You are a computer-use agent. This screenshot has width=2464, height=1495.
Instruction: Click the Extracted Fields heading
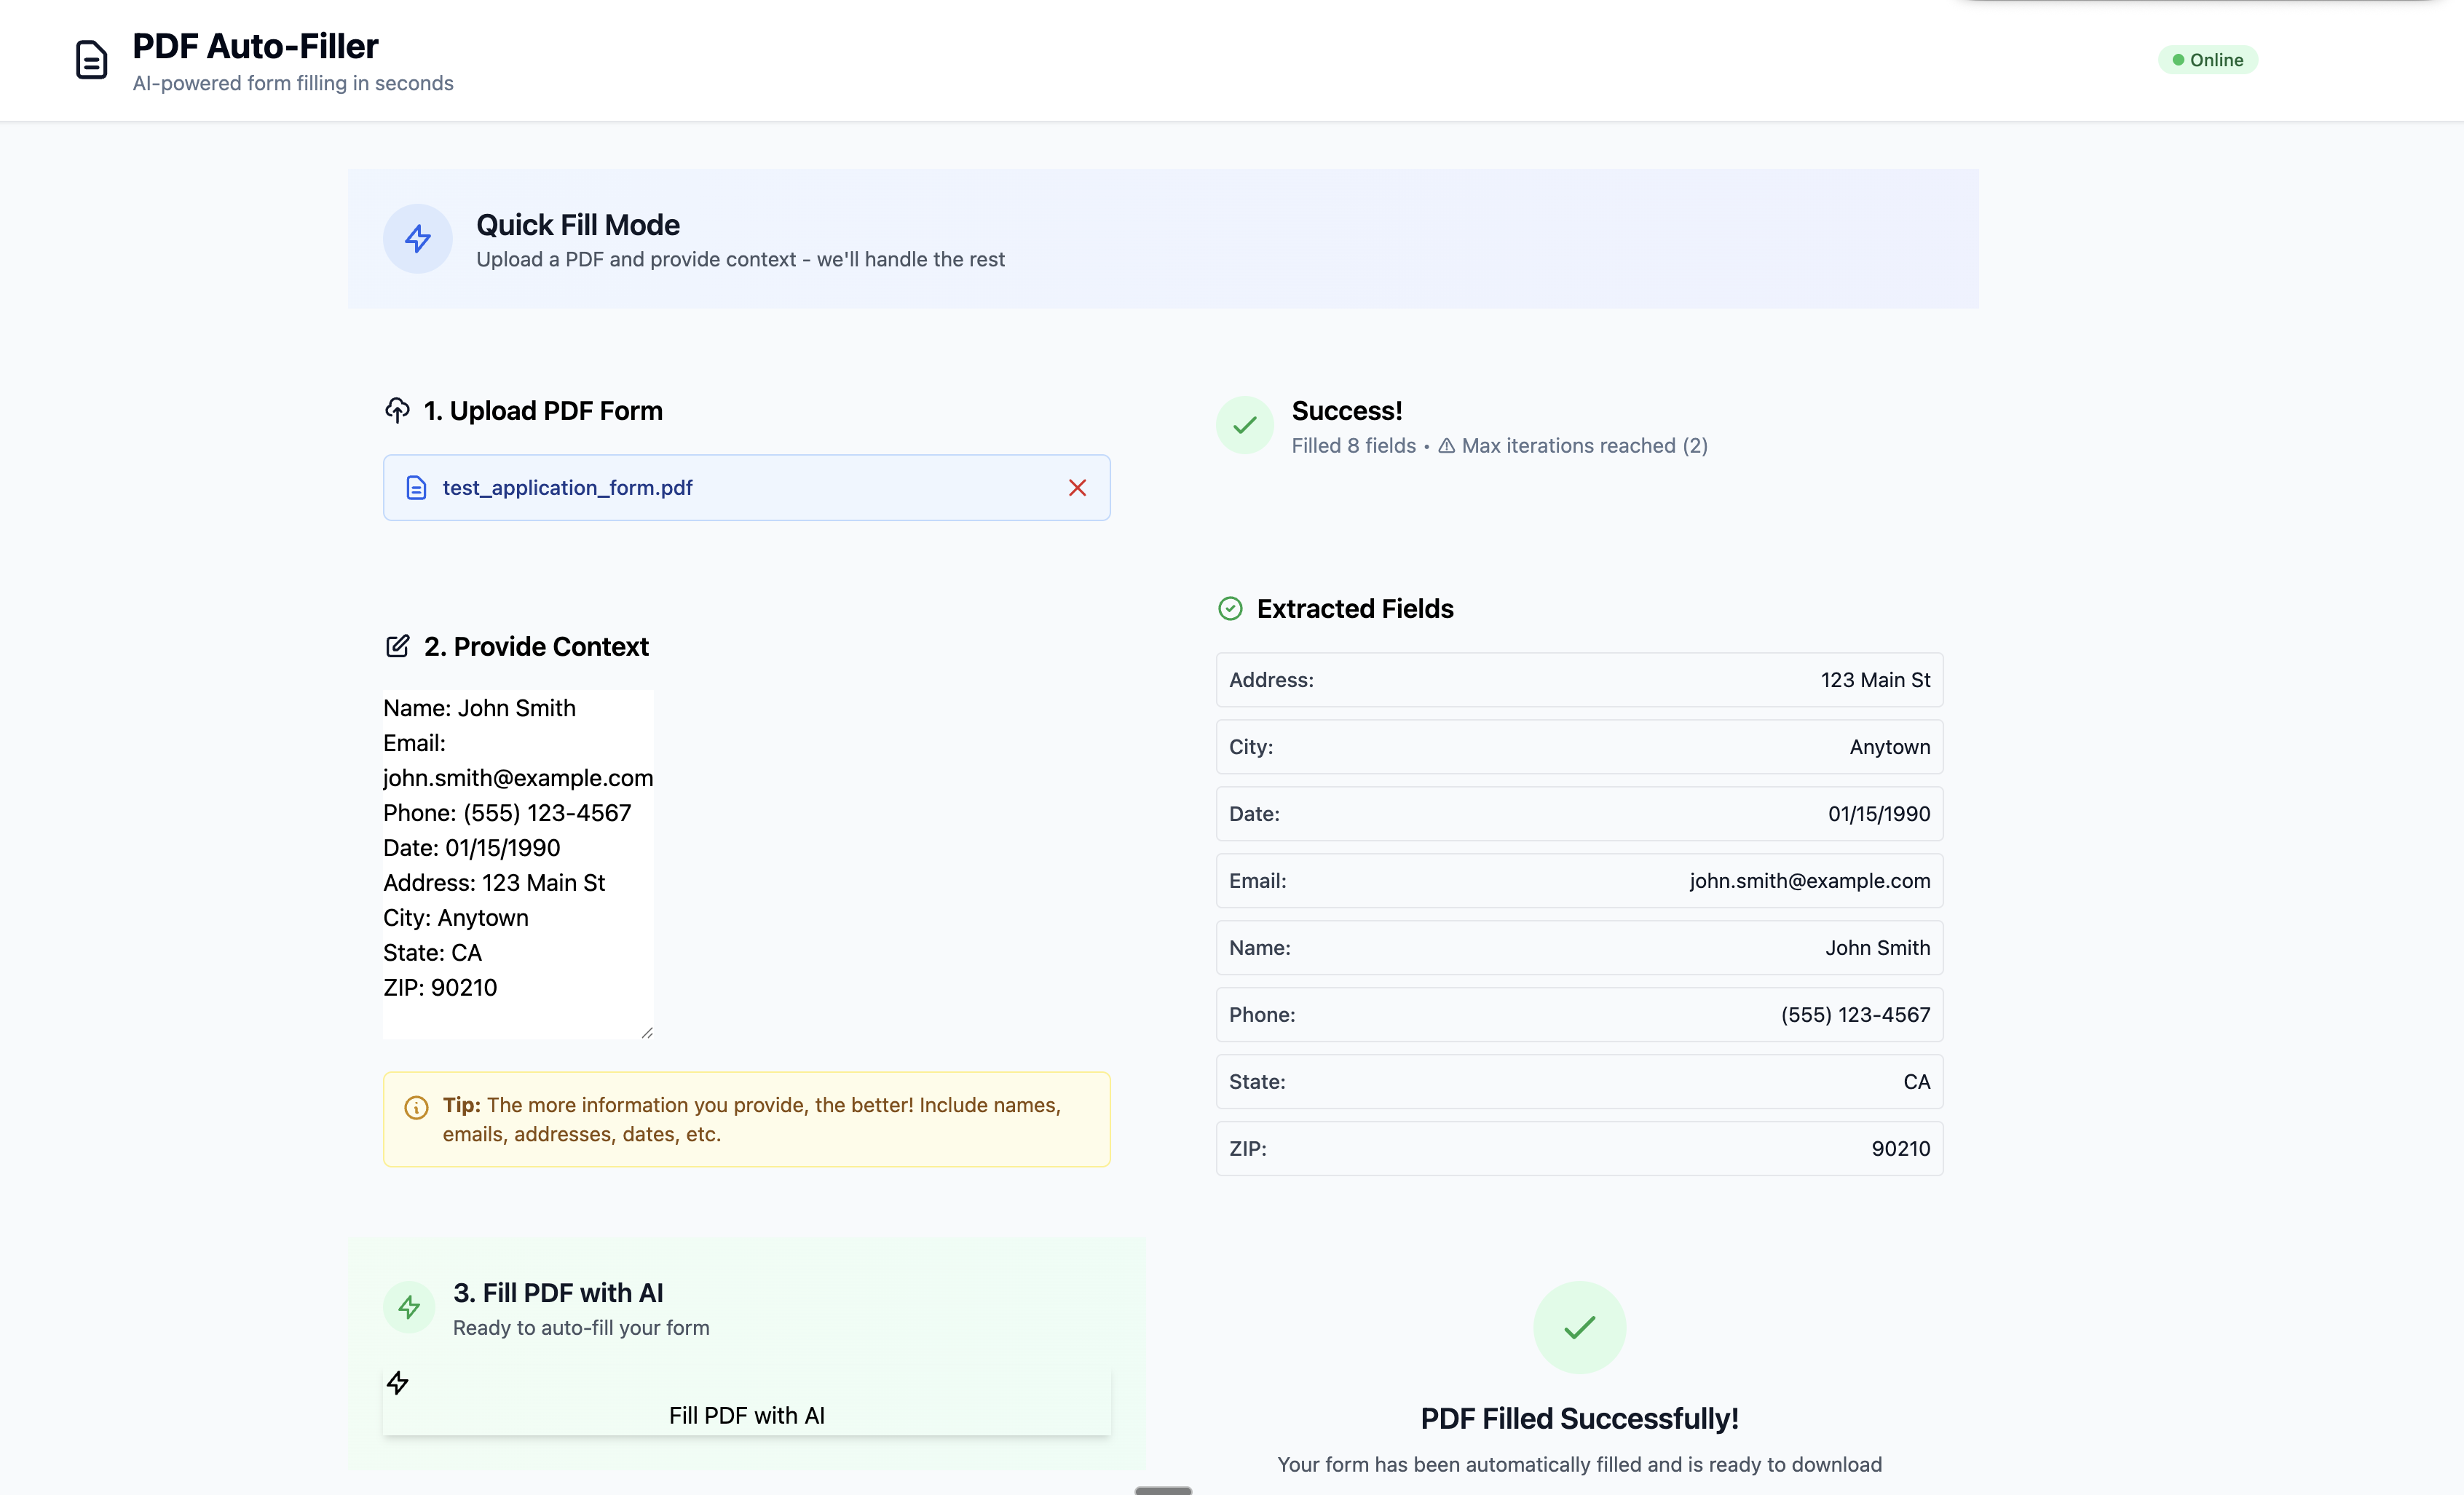pyautogui.click(x=1355, y=608)
